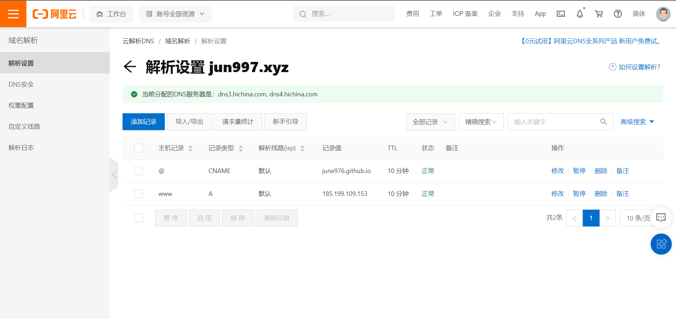Check the box for the www record
Screen dimensions: 676x319
tap(138, 194)
